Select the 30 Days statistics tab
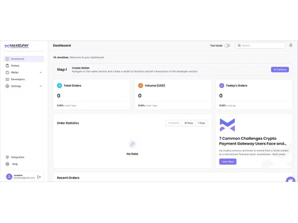 pyautogui.click(x=188, y=123)
